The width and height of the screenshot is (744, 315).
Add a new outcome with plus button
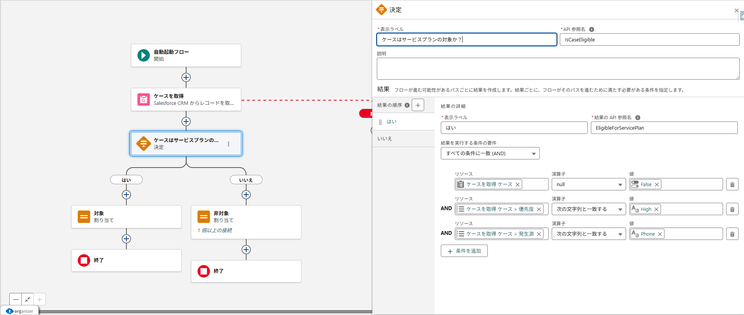click(x=418, y=105)
